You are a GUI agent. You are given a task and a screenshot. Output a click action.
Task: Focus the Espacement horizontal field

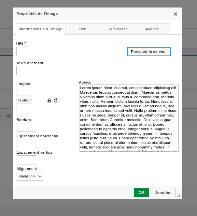tap(26, 144)
